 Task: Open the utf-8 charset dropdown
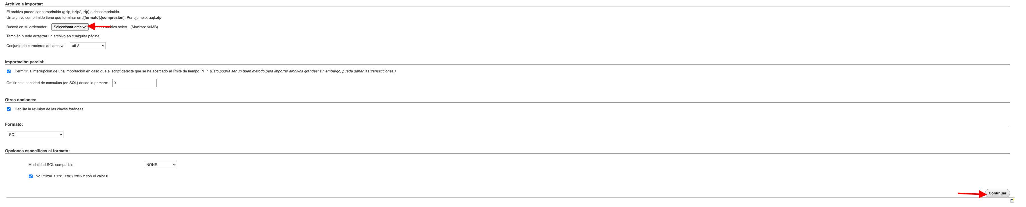click(88, 46)
